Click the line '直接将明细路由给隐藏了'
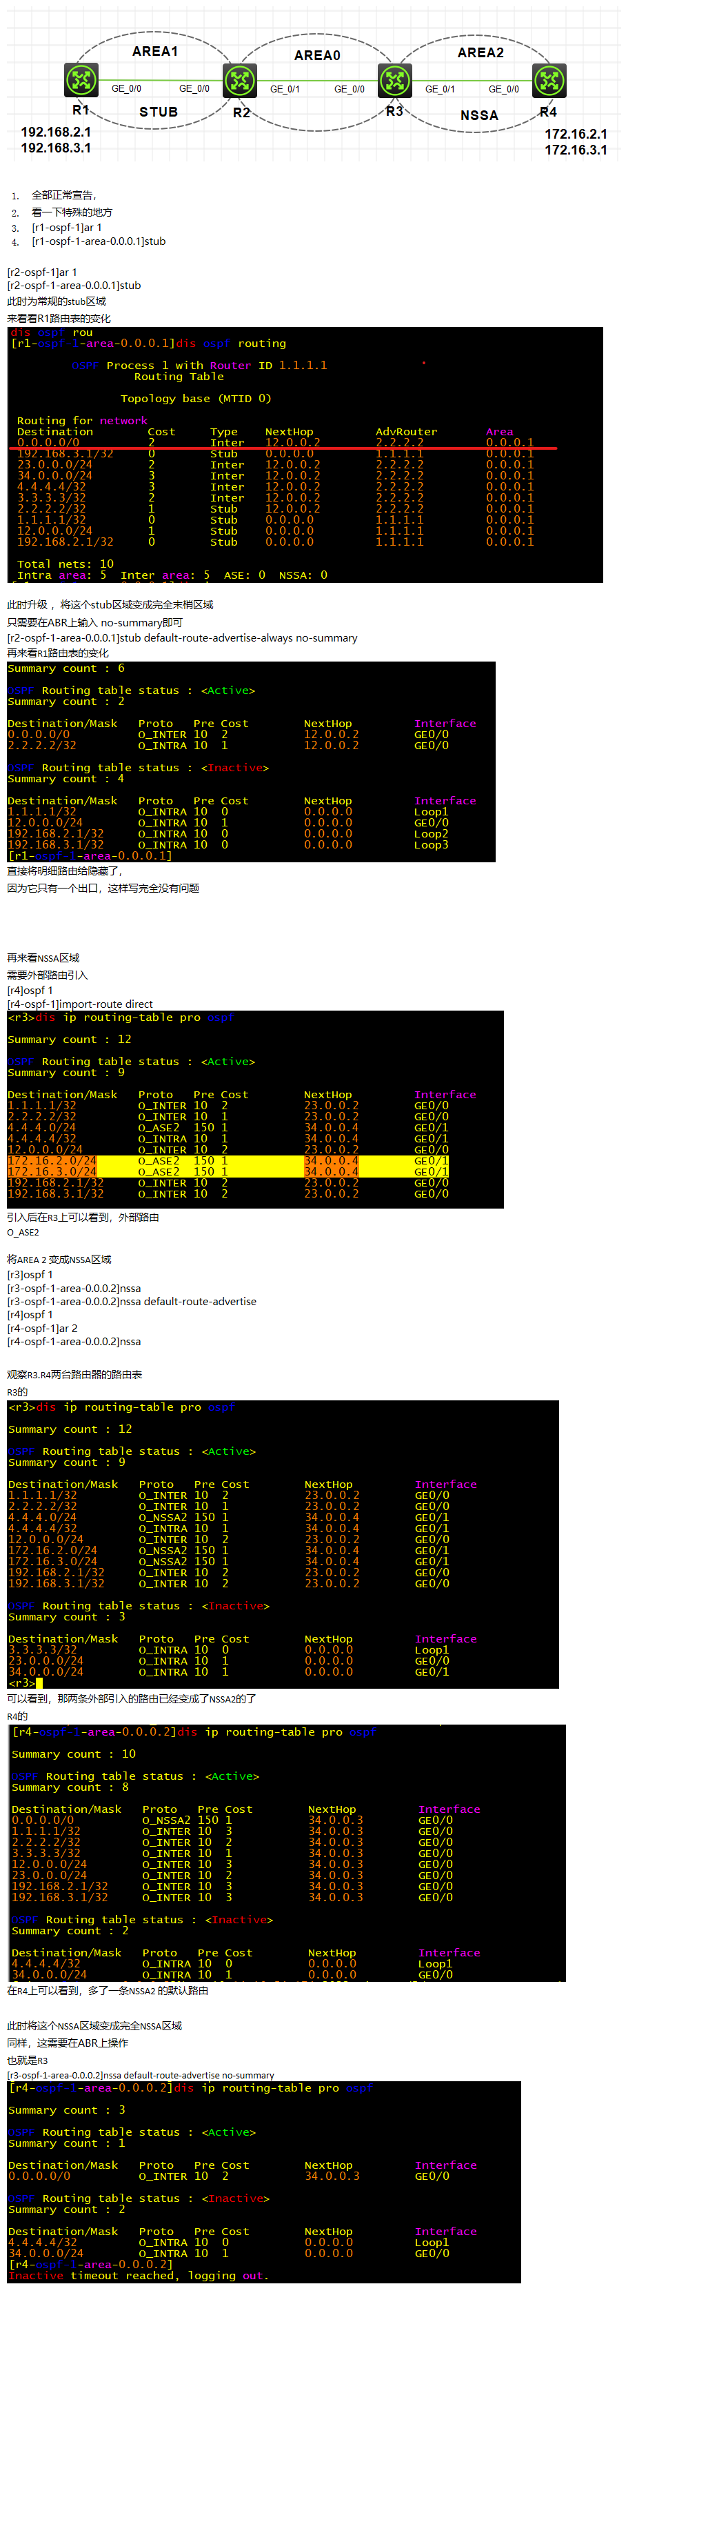Viewport: 708px width, 2531px height. click(65, 871)
